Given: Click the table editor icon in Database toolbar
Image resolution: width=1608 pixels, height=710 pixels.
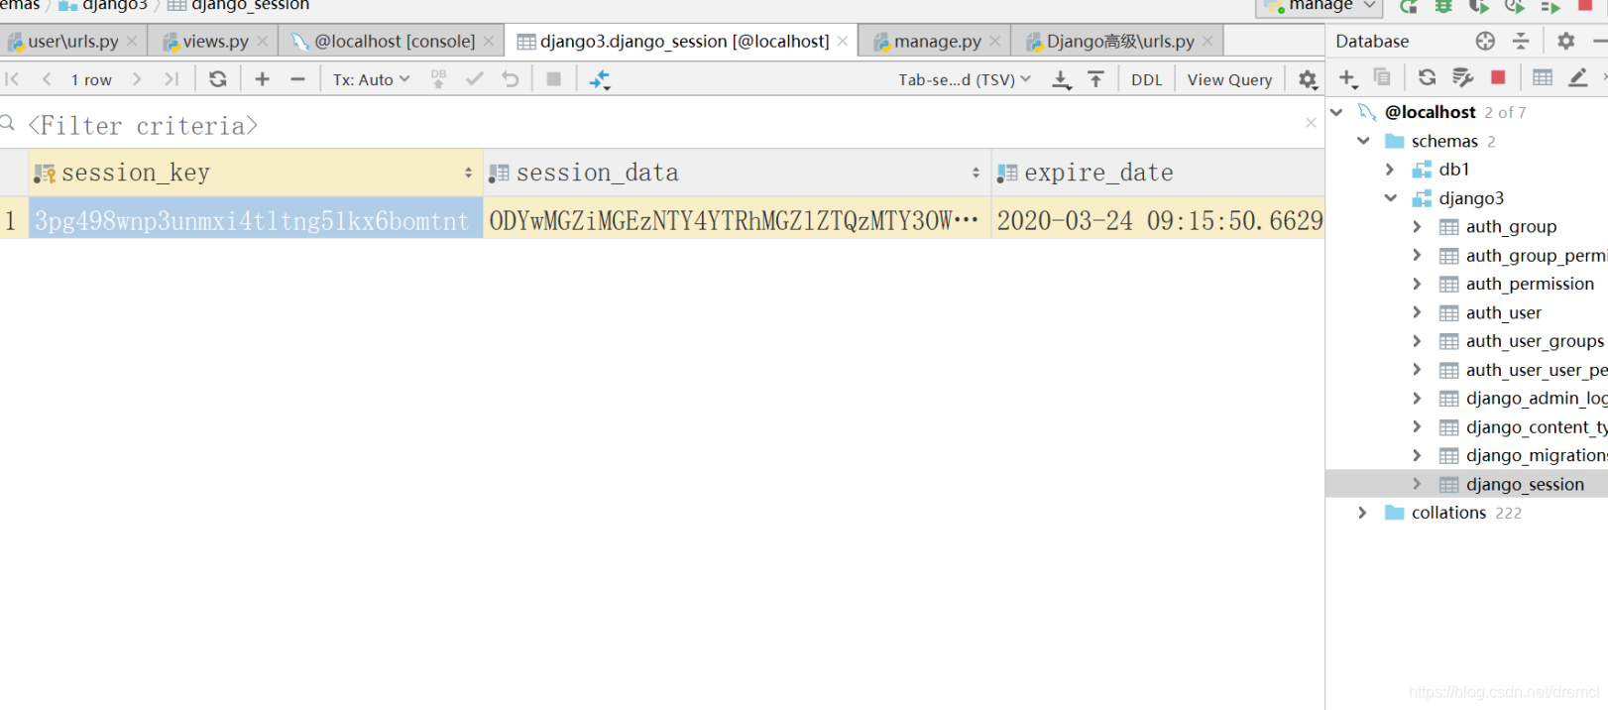Looking at the screenshot, I should (x=1543, y=77).
